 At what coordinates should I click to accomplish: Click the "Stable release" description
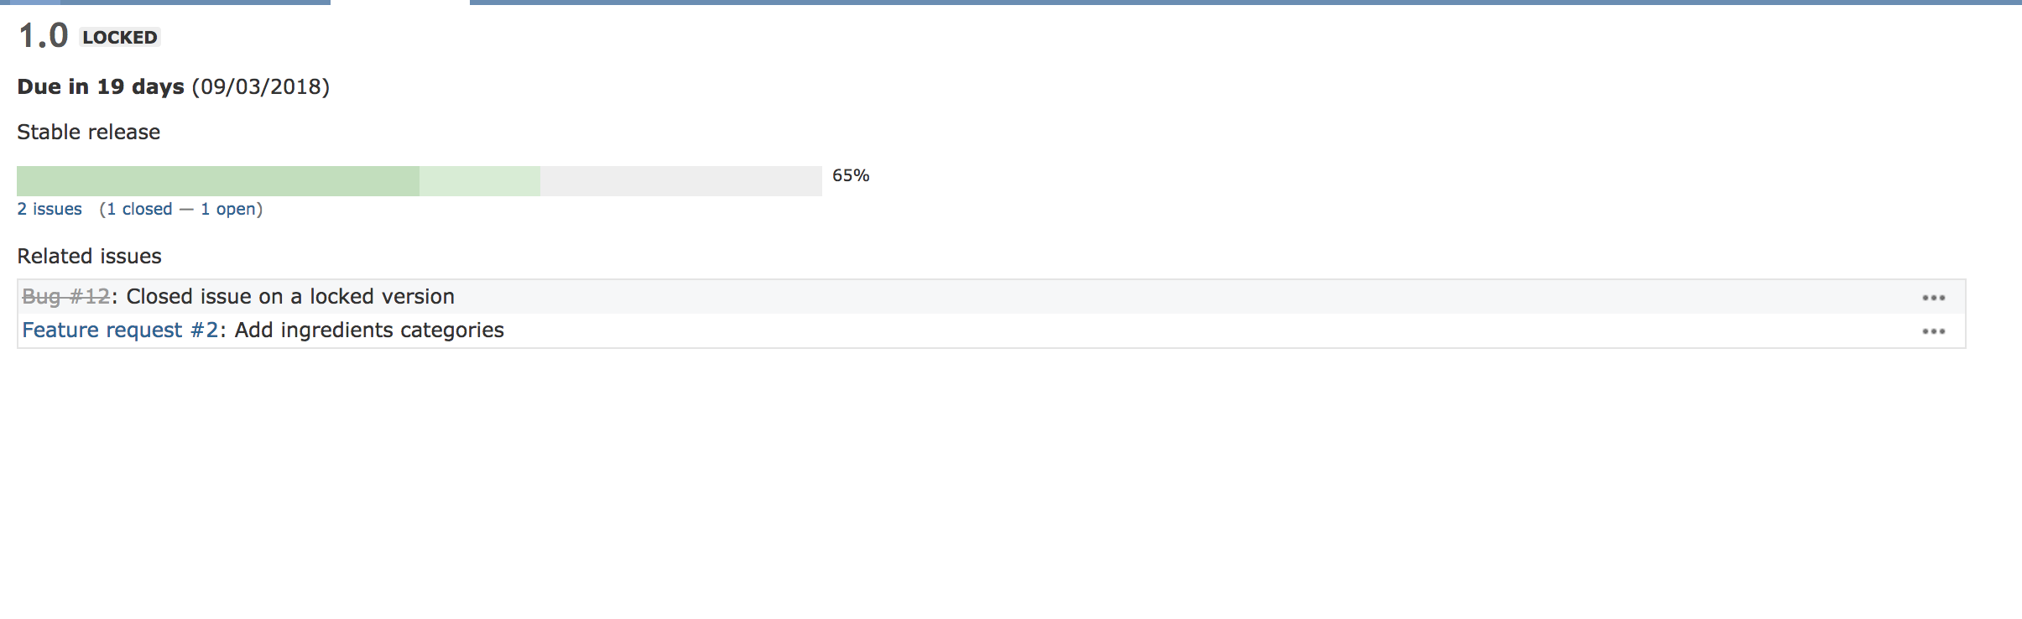[88, 132]
